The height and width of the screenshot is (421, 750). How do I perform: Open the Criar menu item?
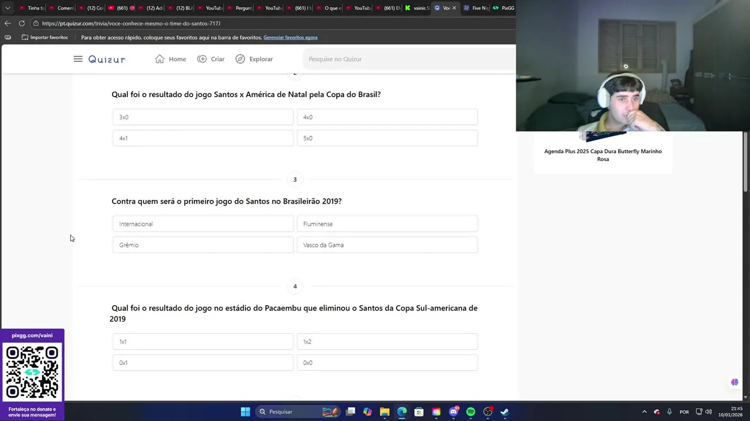[211, 59]
